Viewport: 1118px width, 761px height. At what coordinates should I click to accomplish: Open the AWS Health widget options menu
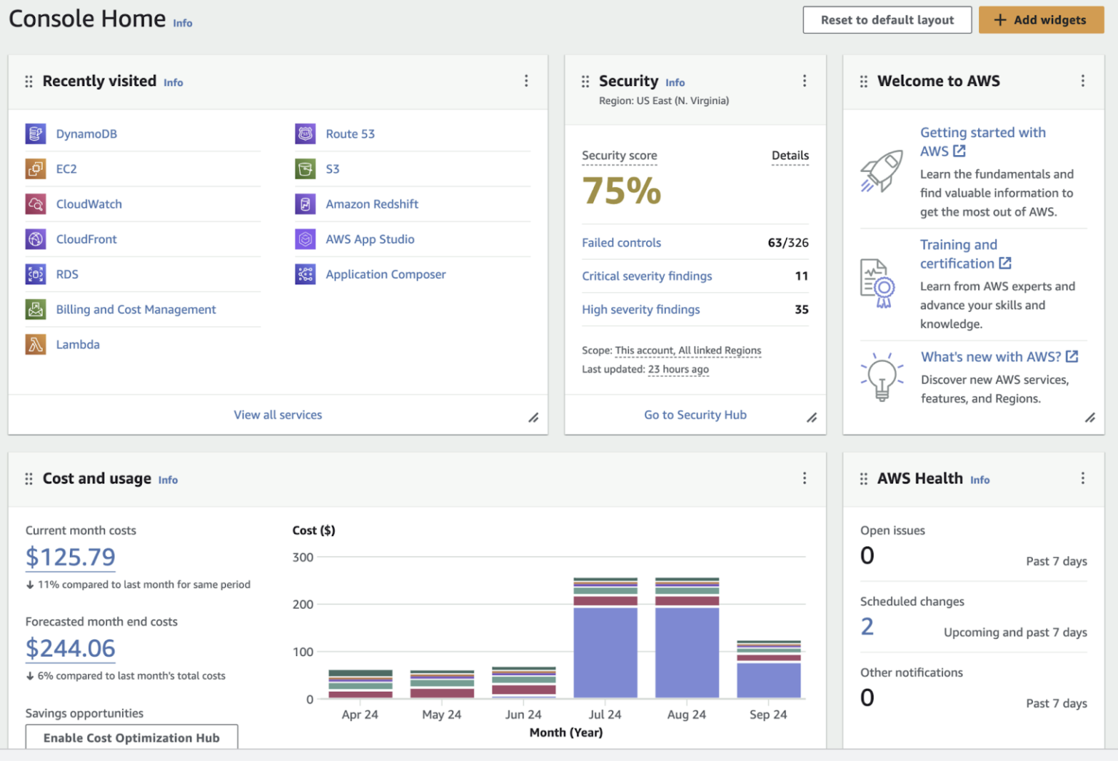click(x=1083, y=478)
